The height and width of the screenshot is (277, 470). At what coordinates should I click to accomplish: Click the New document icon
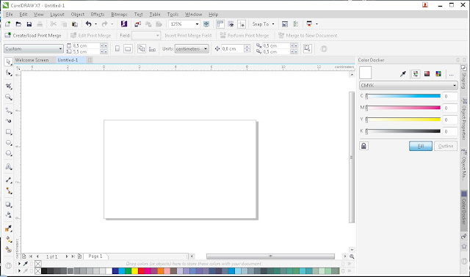tap(8, 24)
